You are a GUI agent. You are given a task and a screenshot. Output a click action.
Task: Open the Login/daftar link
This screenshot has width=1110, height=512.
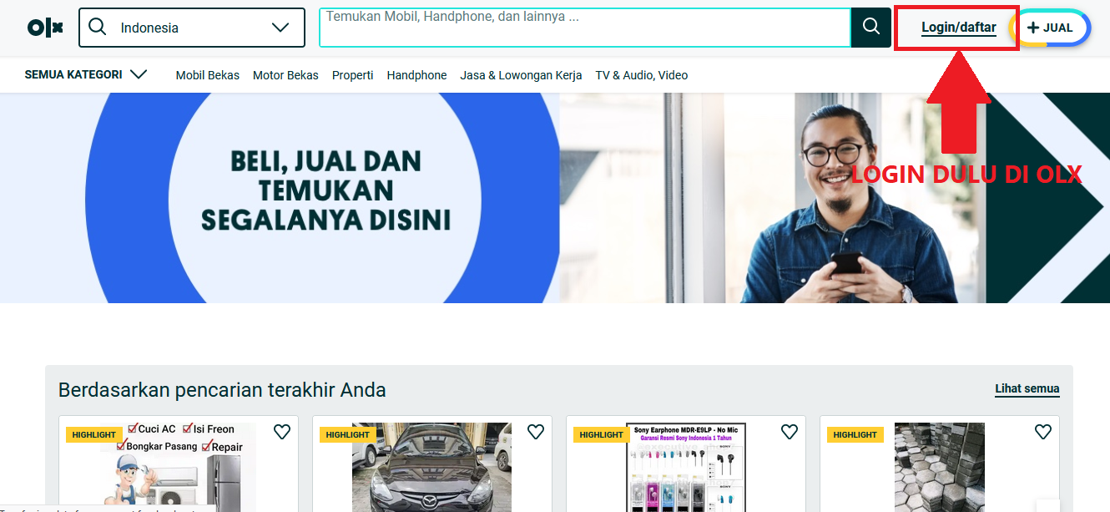pyautogui.click(x=959, y=28)
